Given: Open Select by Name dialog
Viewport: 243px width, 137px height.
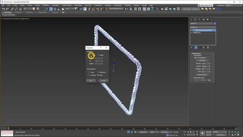Looking at the screenshot, I should click(x=38, y=9).
